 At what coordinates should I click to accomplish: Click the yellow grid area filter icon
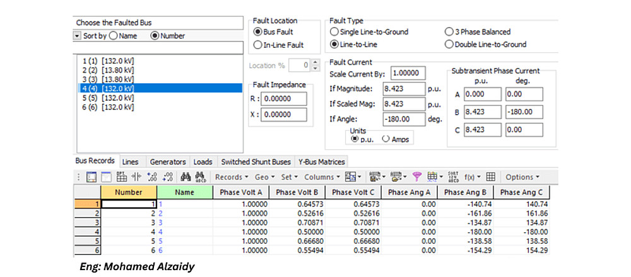432,177
